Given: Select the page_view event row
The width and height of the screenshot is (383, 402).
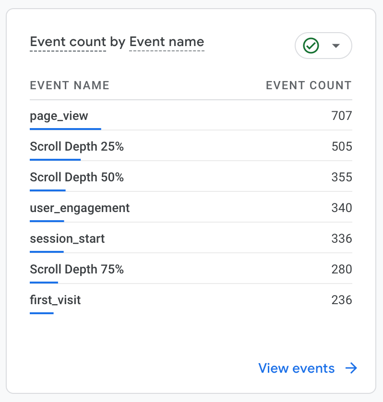Looking at the screenshot, I should point(59,116).
